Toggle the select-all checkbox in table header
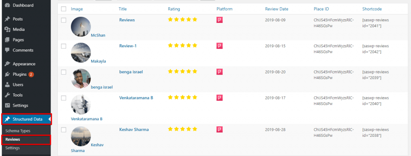 pyautogui.click(x=63, y=9)
